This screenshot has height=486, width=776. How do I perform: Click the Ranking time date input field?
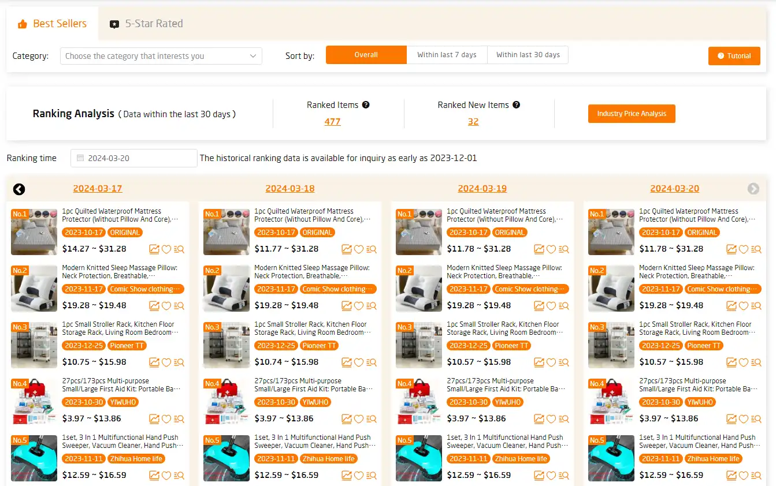click(x=133, y=158)
